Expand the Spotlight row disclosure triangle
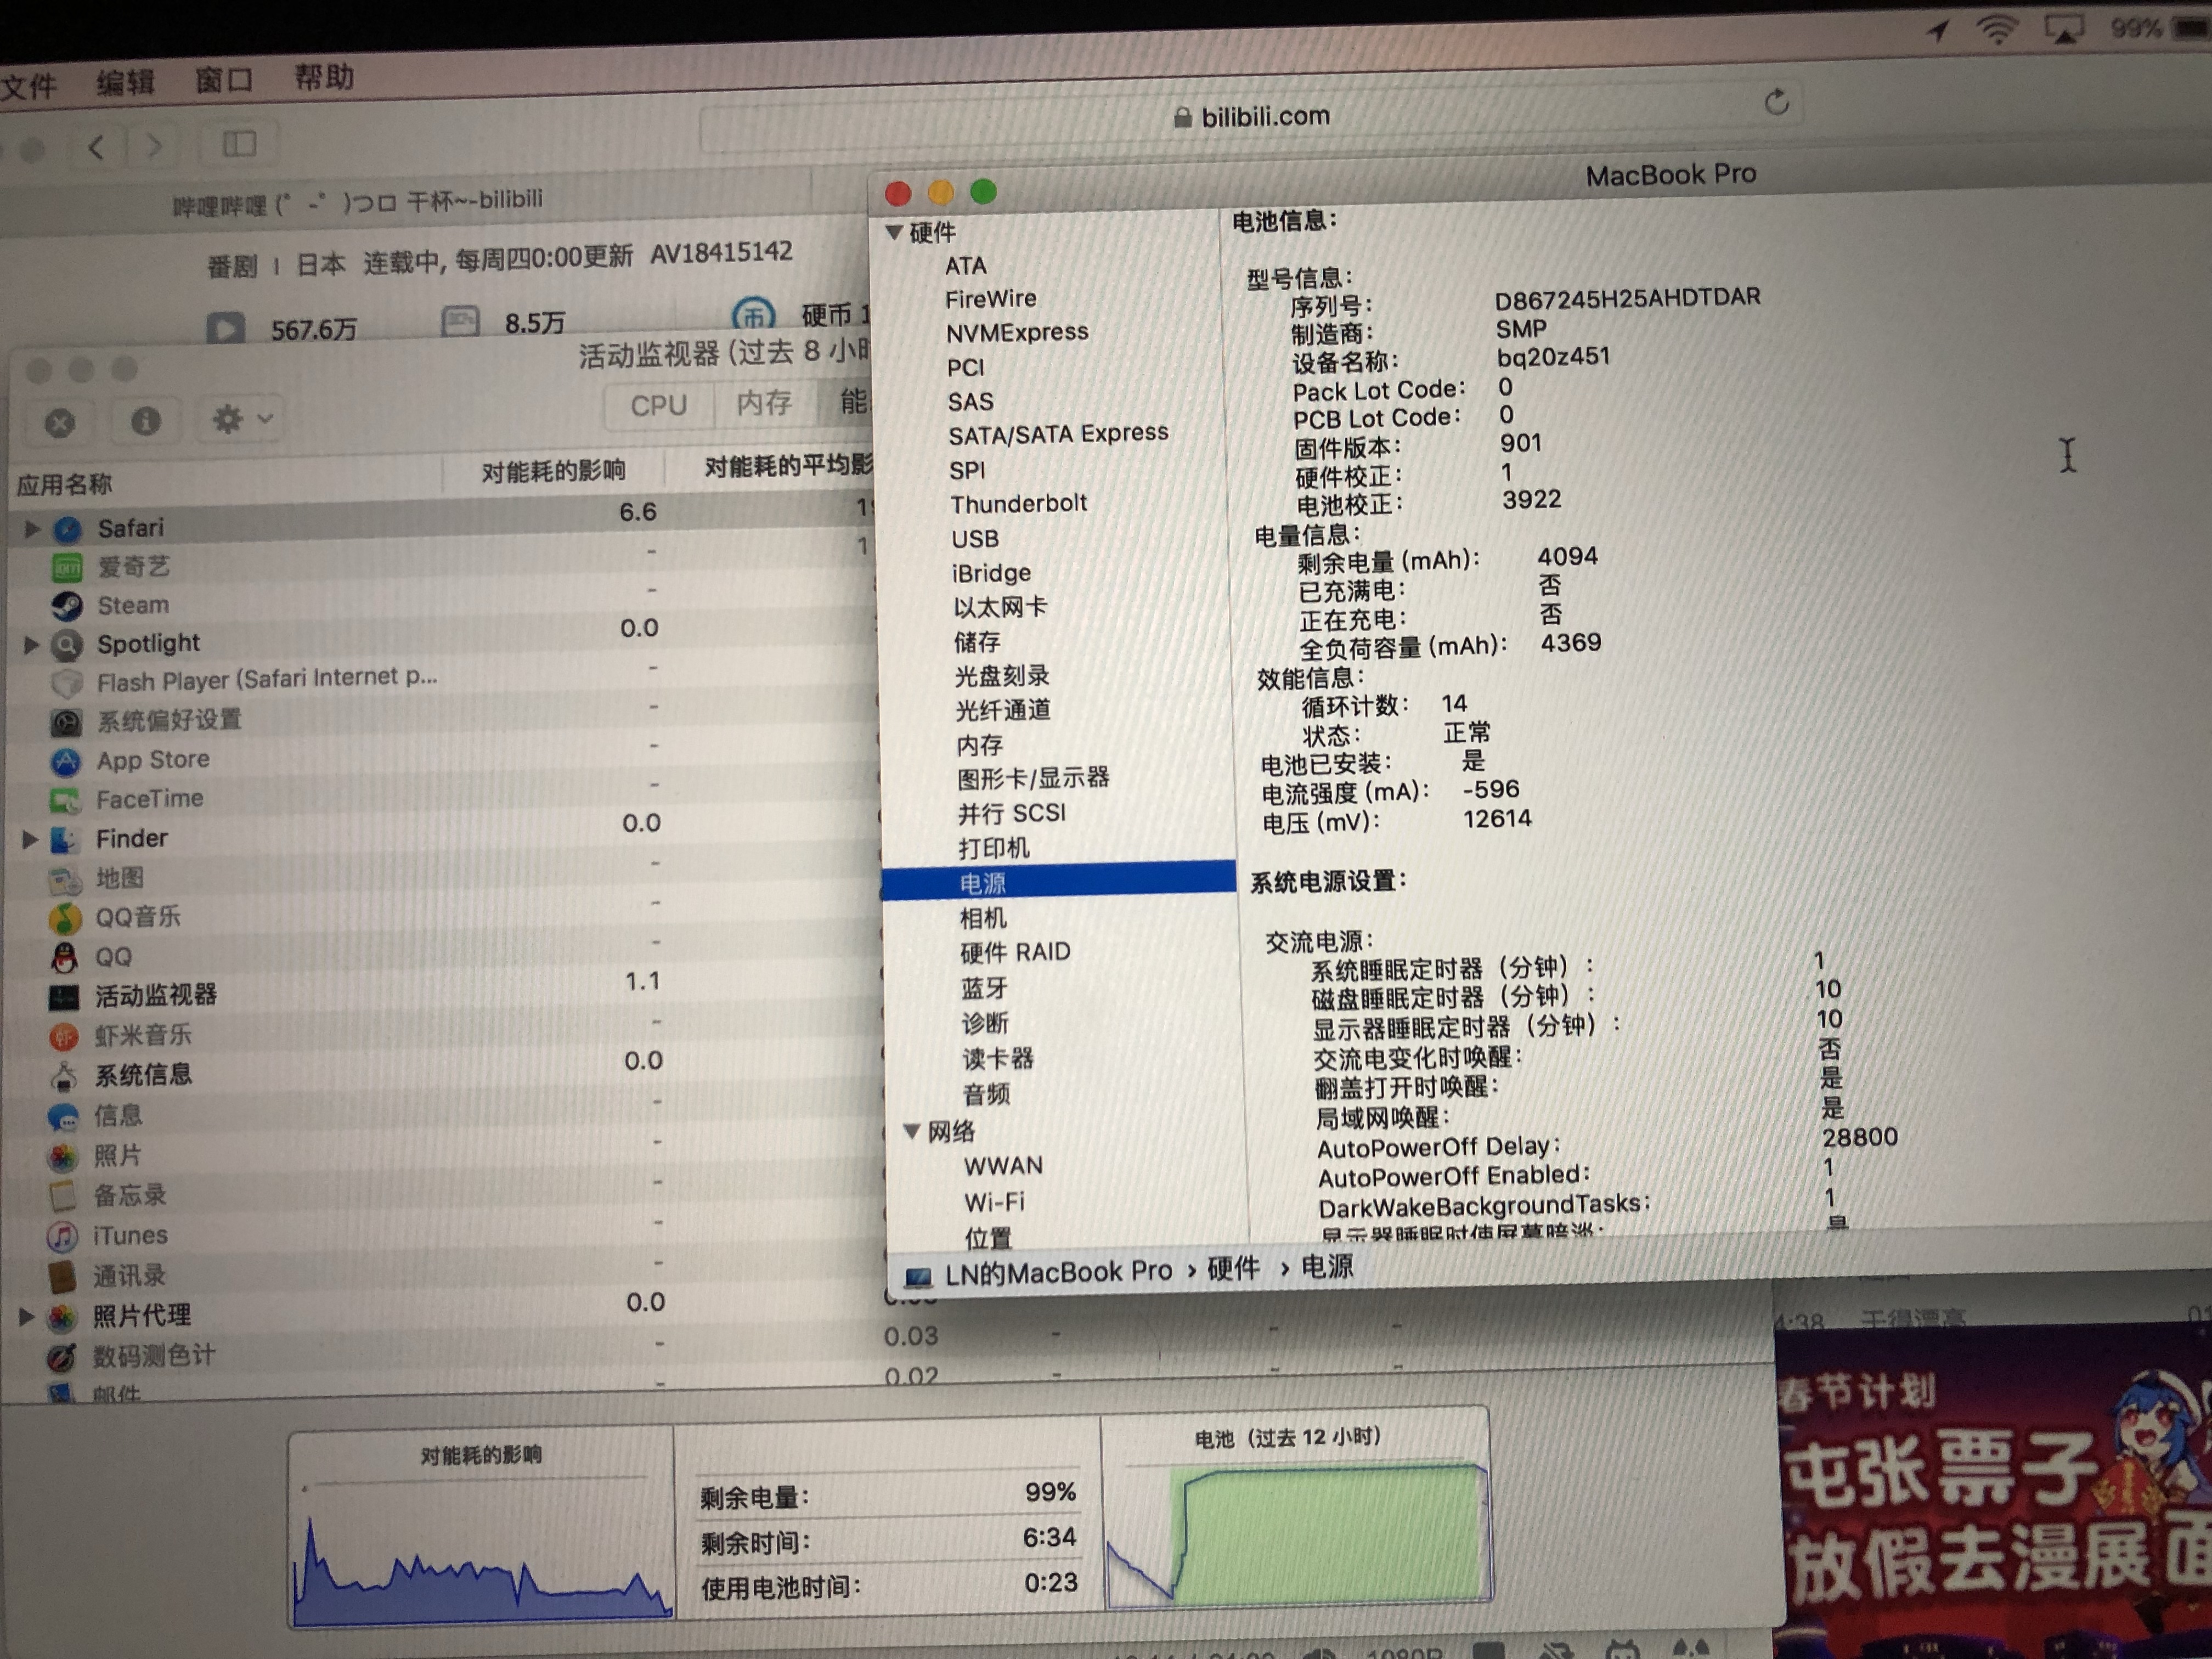 31,645
